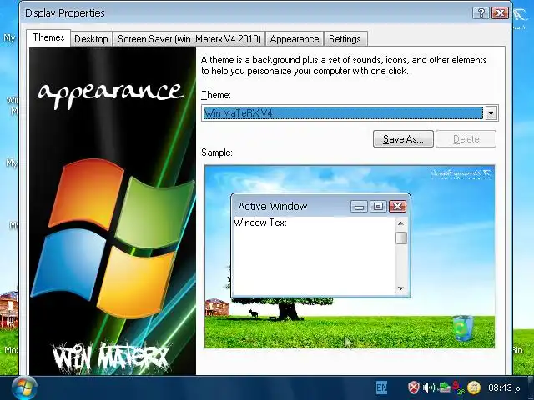
Task: Click the greyed Delete button
Action: point(466,139)
